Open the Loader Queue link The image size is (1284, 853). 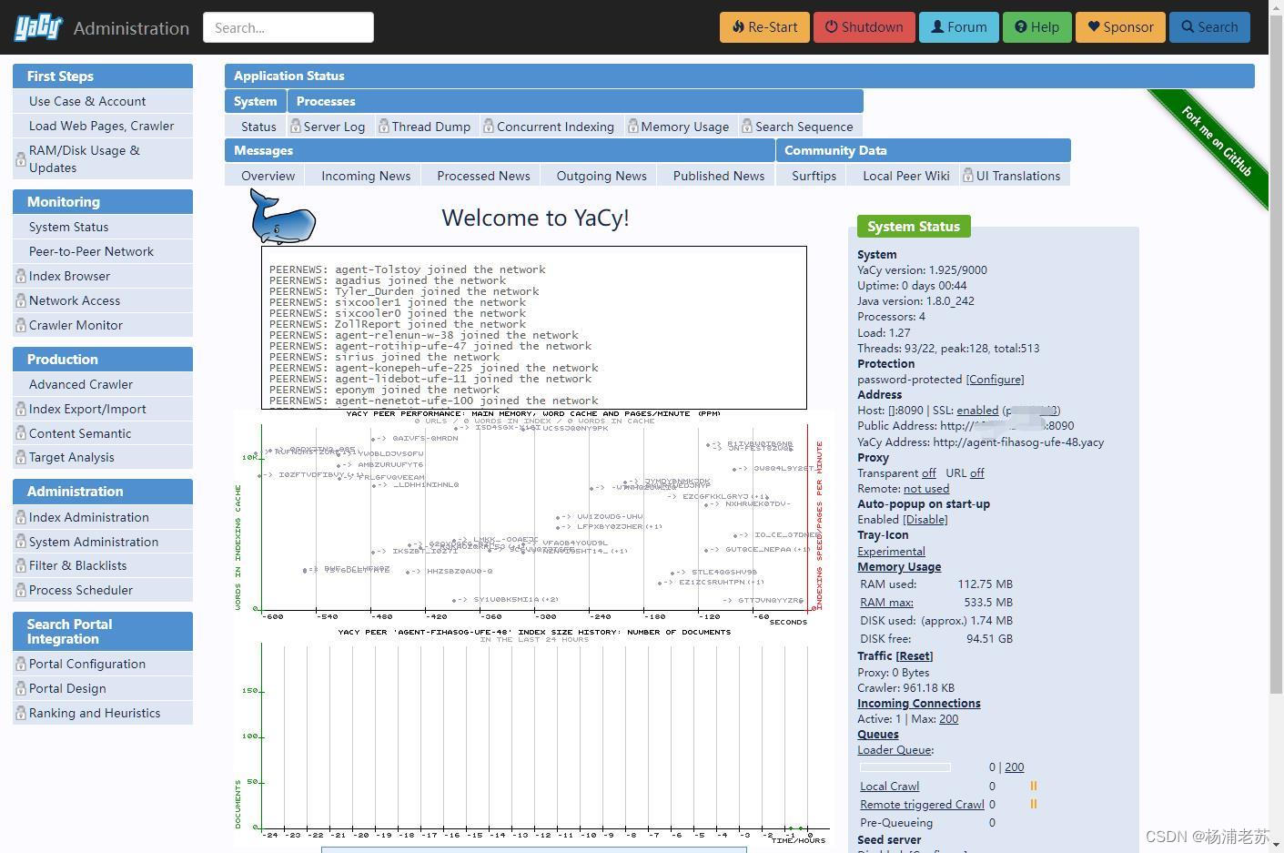point(895,750)
